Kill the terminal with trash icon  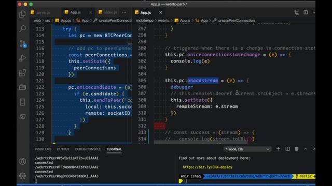click(x=296, y=149)
